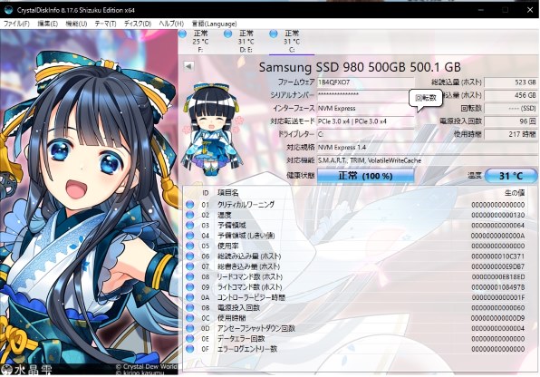Click the Samsung SSD 980 500GB title
Viewport: 540px width, 377px height.
click(x=360, y=67)
